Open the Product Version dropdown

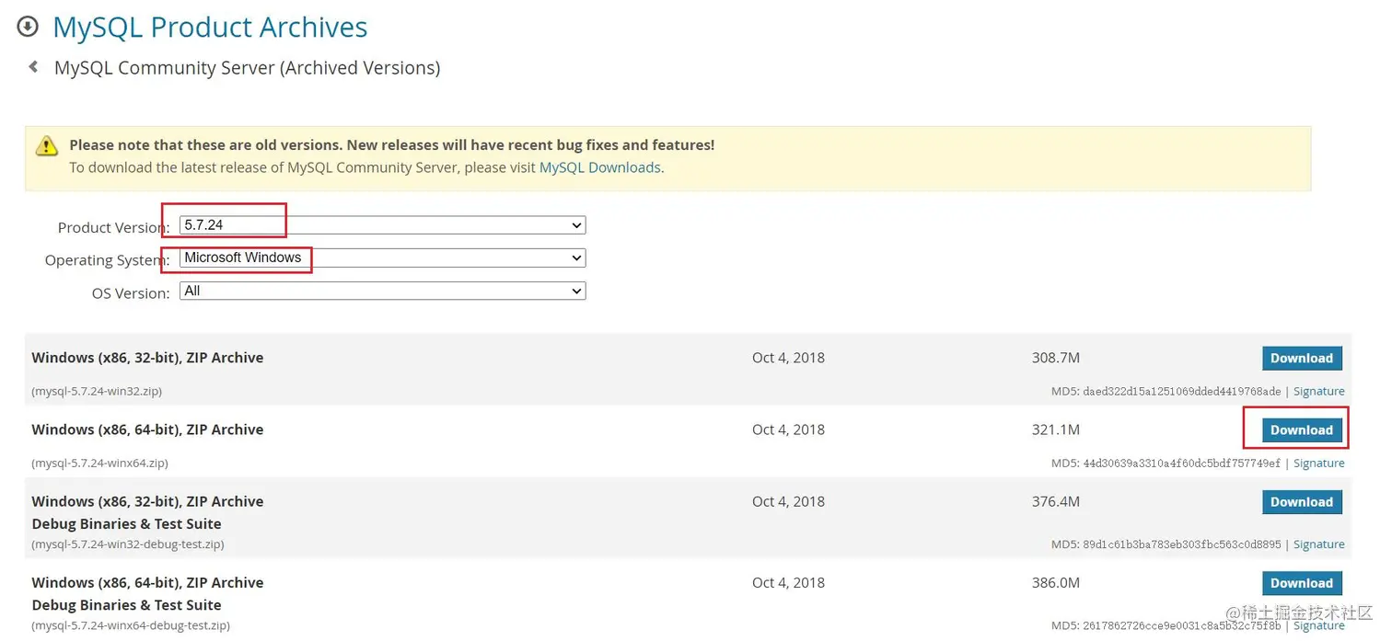(x=382, y=225)
